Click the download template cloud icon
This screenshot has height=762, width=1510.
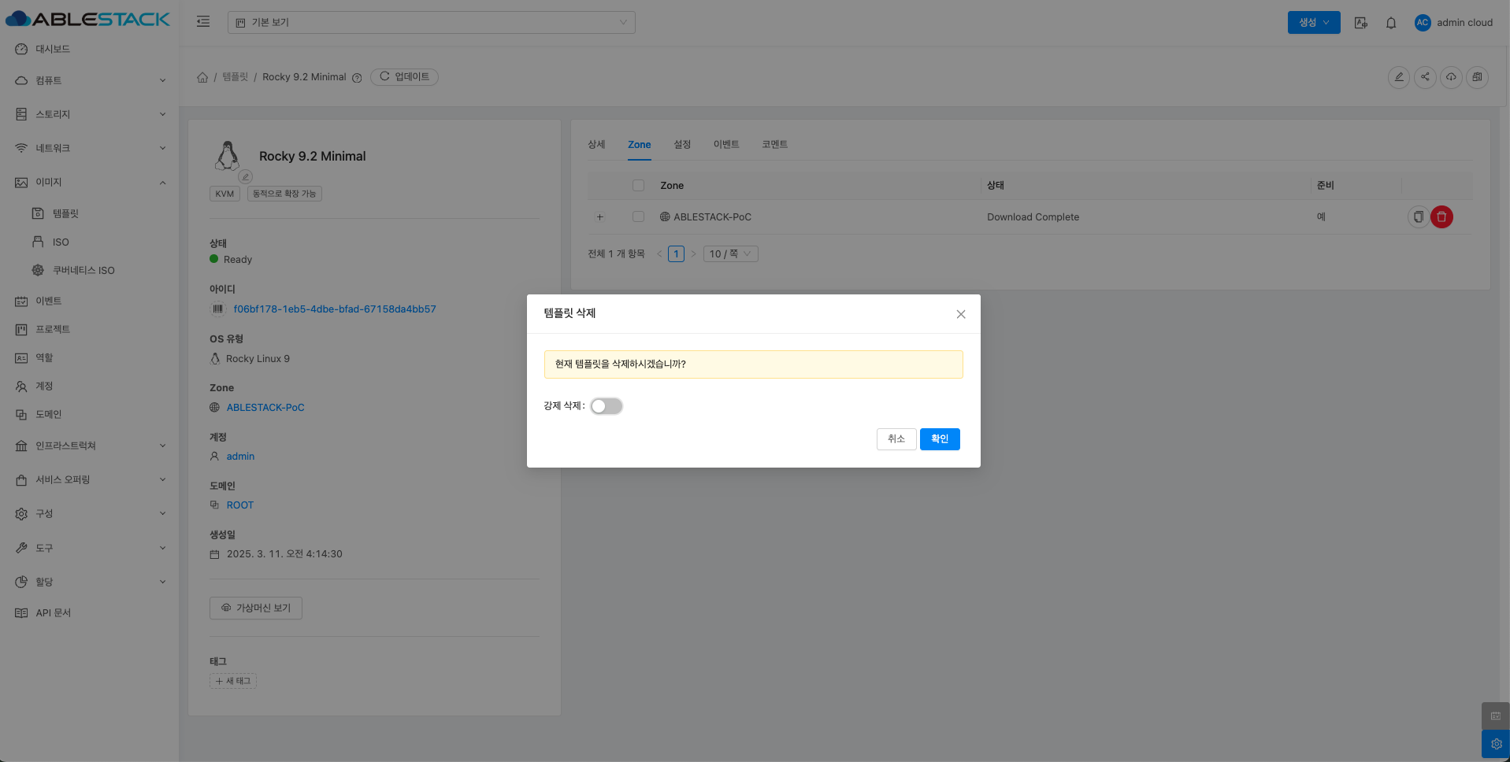tap(1451, 77)
